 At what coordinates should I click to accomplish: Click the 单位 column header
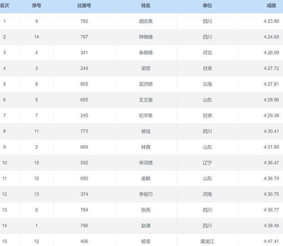[207, 6]
